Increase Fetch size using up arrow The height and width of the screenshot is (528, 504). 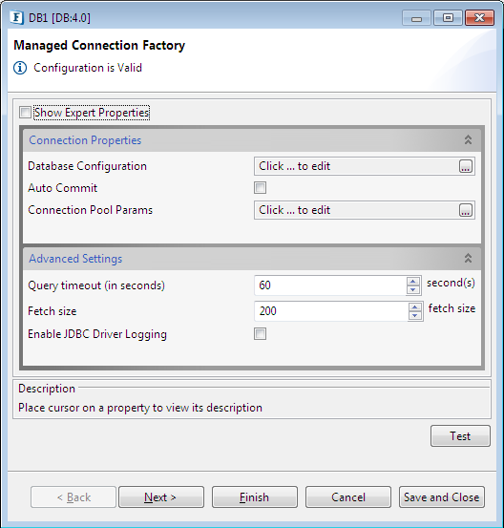415,307
